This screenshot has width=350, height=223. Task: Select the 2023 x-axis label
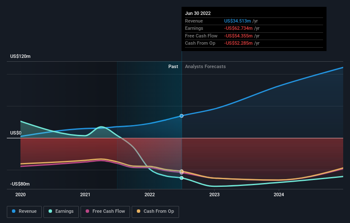pos(214,194)
